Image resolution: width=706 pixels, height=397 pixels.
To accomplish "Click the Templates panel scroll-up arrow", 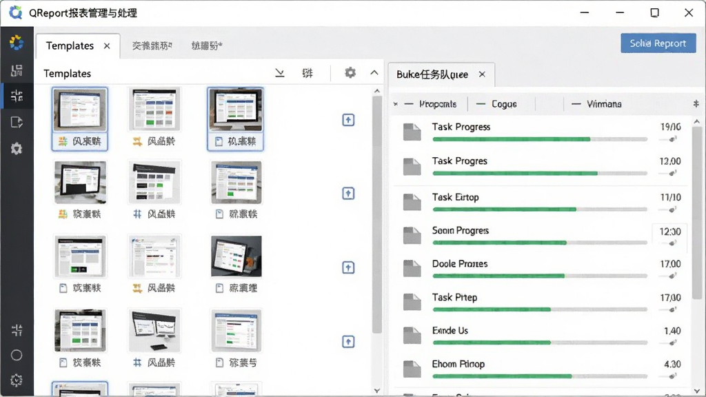I will (x=377, y=92).
